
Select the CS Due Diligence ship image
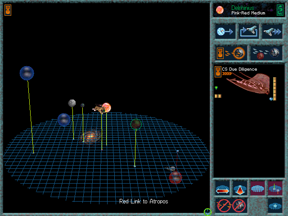click(248, 84)
